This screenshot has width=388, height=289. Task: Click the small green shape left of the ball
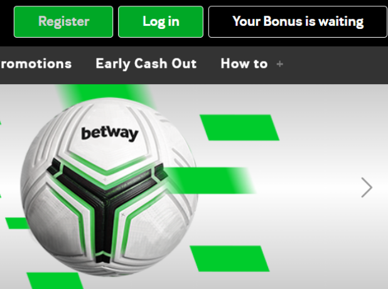pos(17,223)
